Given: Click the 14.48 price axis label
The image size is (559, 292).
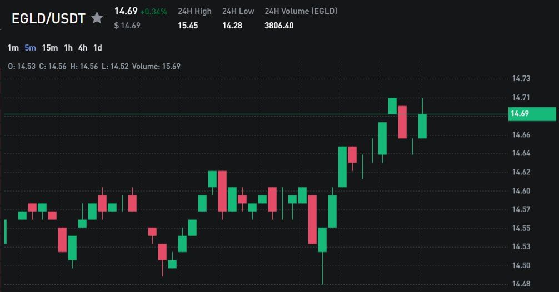Looking at the screenshot, I should point(521,284).
